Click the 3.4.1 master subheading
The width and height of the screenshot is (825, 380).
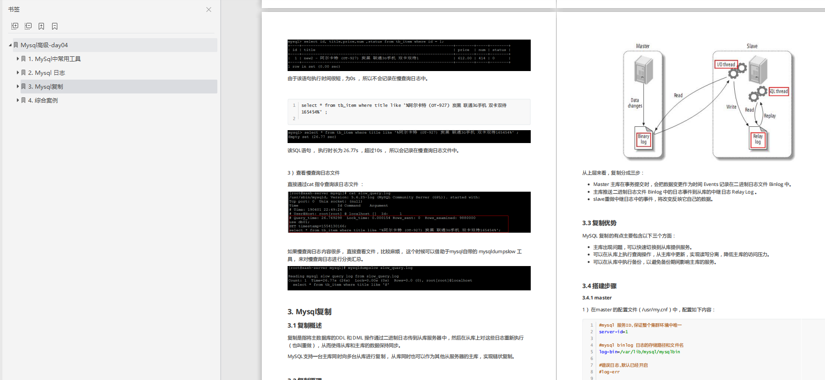597,298
